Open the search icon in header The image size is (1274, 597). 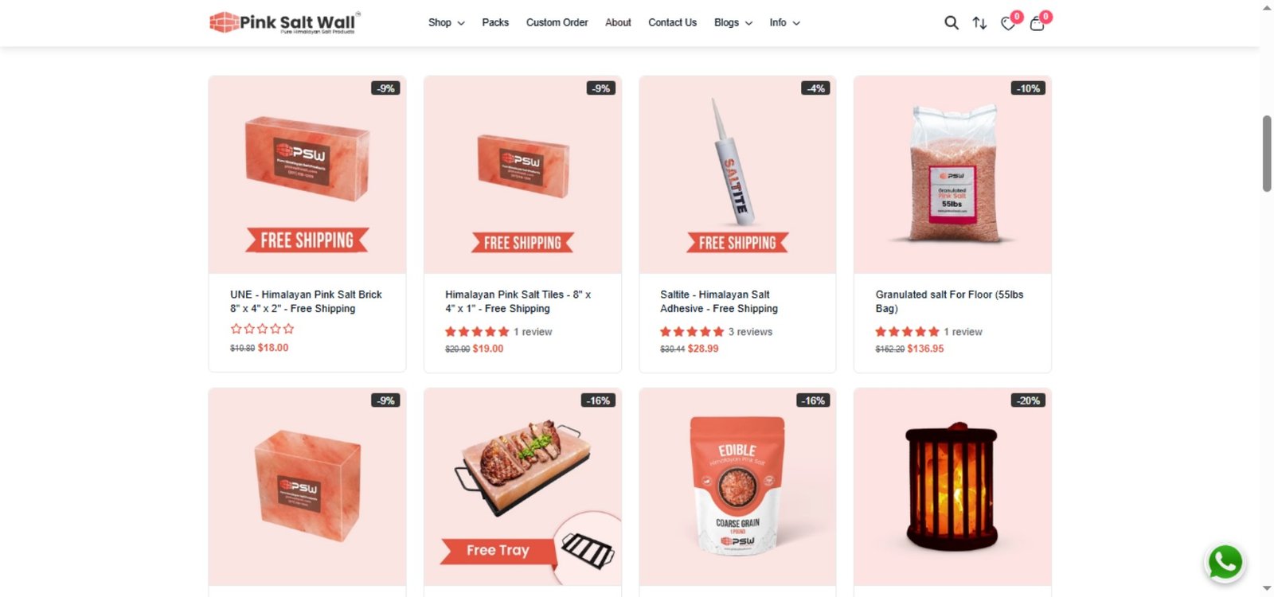[951, 23]
